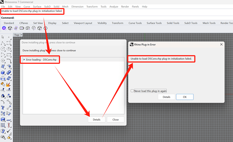The width and height of the screenshot is (233, 142).
Task: Select the Rectangle tool
Action: [9, 55]
